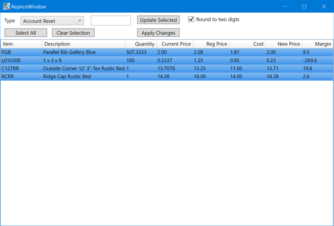Toggle the Round to two digits checkbox
Image resolution: width=334 pixels, height=226 pixels.
point(191,19)
